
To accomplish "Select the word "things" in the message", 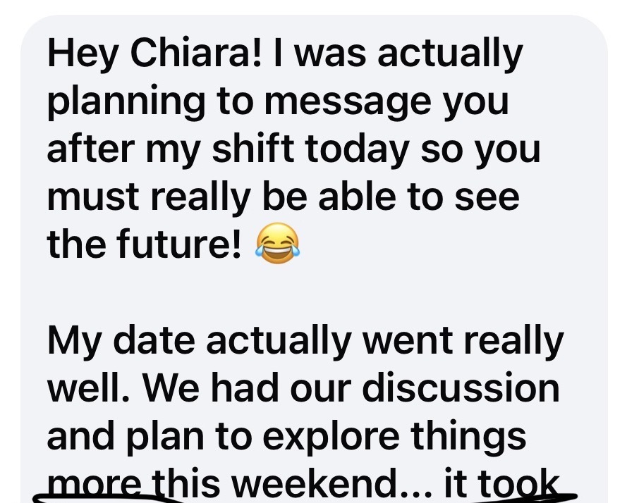I will click(468, 437).
